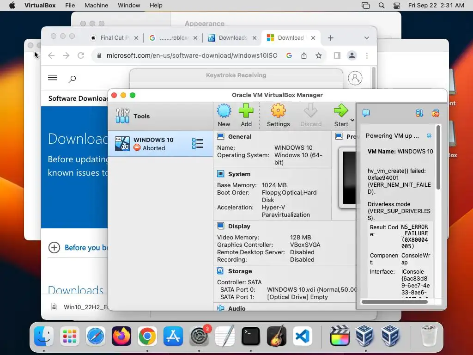Open the WINDOWS 10 machine menu list icon
Screen dimensions: 473x355
pyautogui.click(x=198, y=144)
